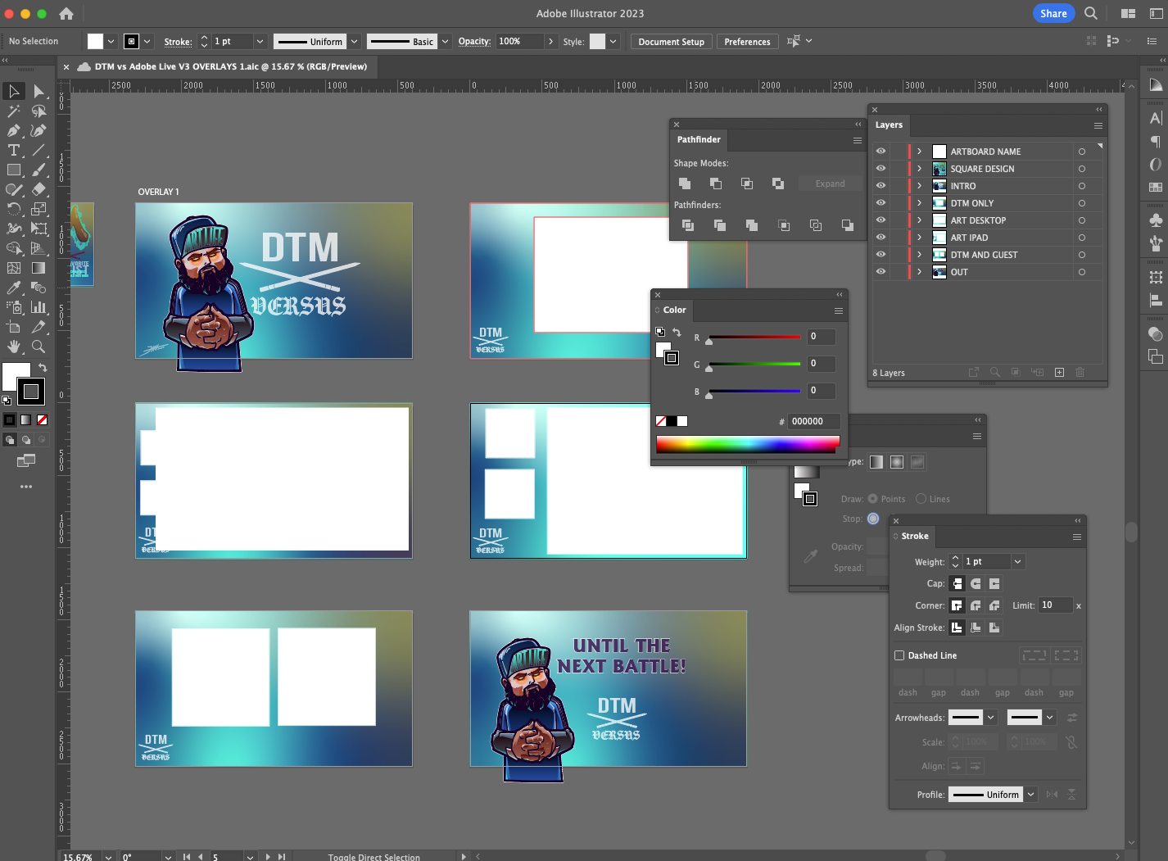1168x861 pixels.
Task: Select the Points draw radio button
Action: point(872,499)
